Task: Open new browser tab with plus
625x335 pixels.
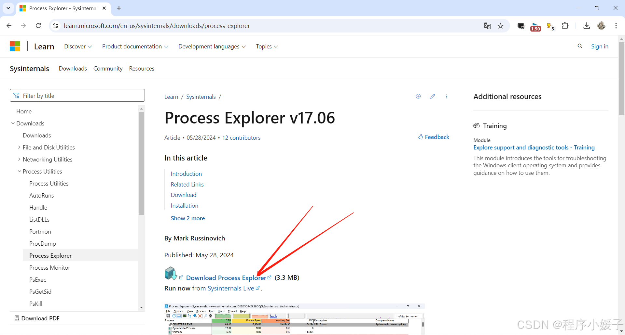Action: pyautogui.click(x=119, y=8)
